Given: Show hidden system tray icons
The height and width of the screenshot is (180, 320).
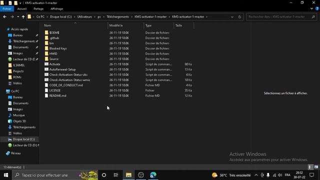Looking at the screenshot, I should pos(256,175).
